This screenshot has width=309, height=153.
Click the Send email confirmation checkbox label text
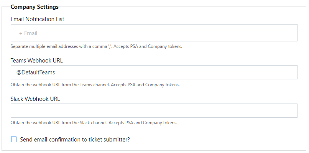tap(75, 140)
